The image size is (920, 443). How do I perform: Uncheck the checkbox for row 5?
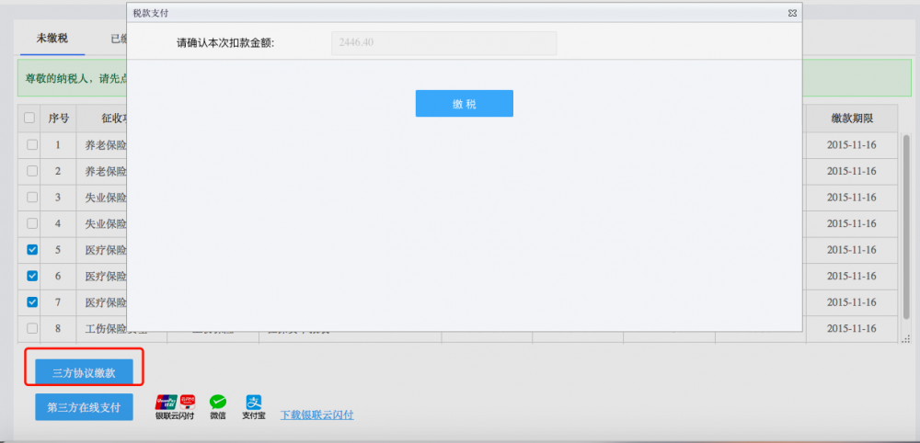tap(32, 249)
